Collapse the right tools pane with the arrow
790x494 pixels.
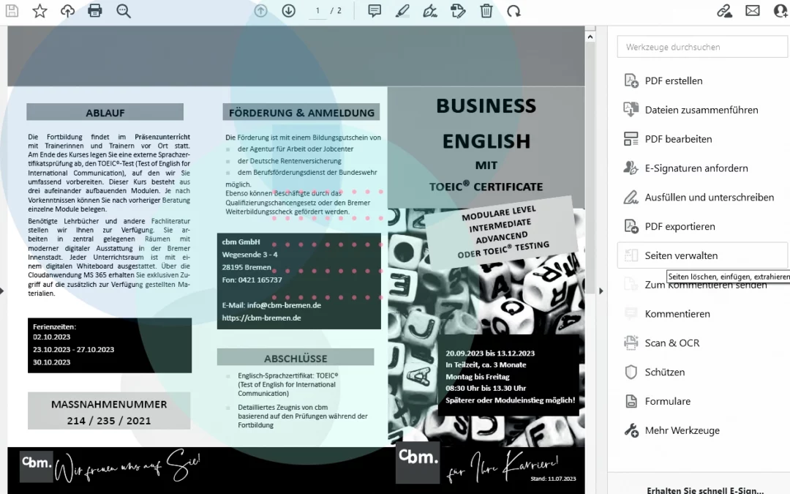point(601,291)
